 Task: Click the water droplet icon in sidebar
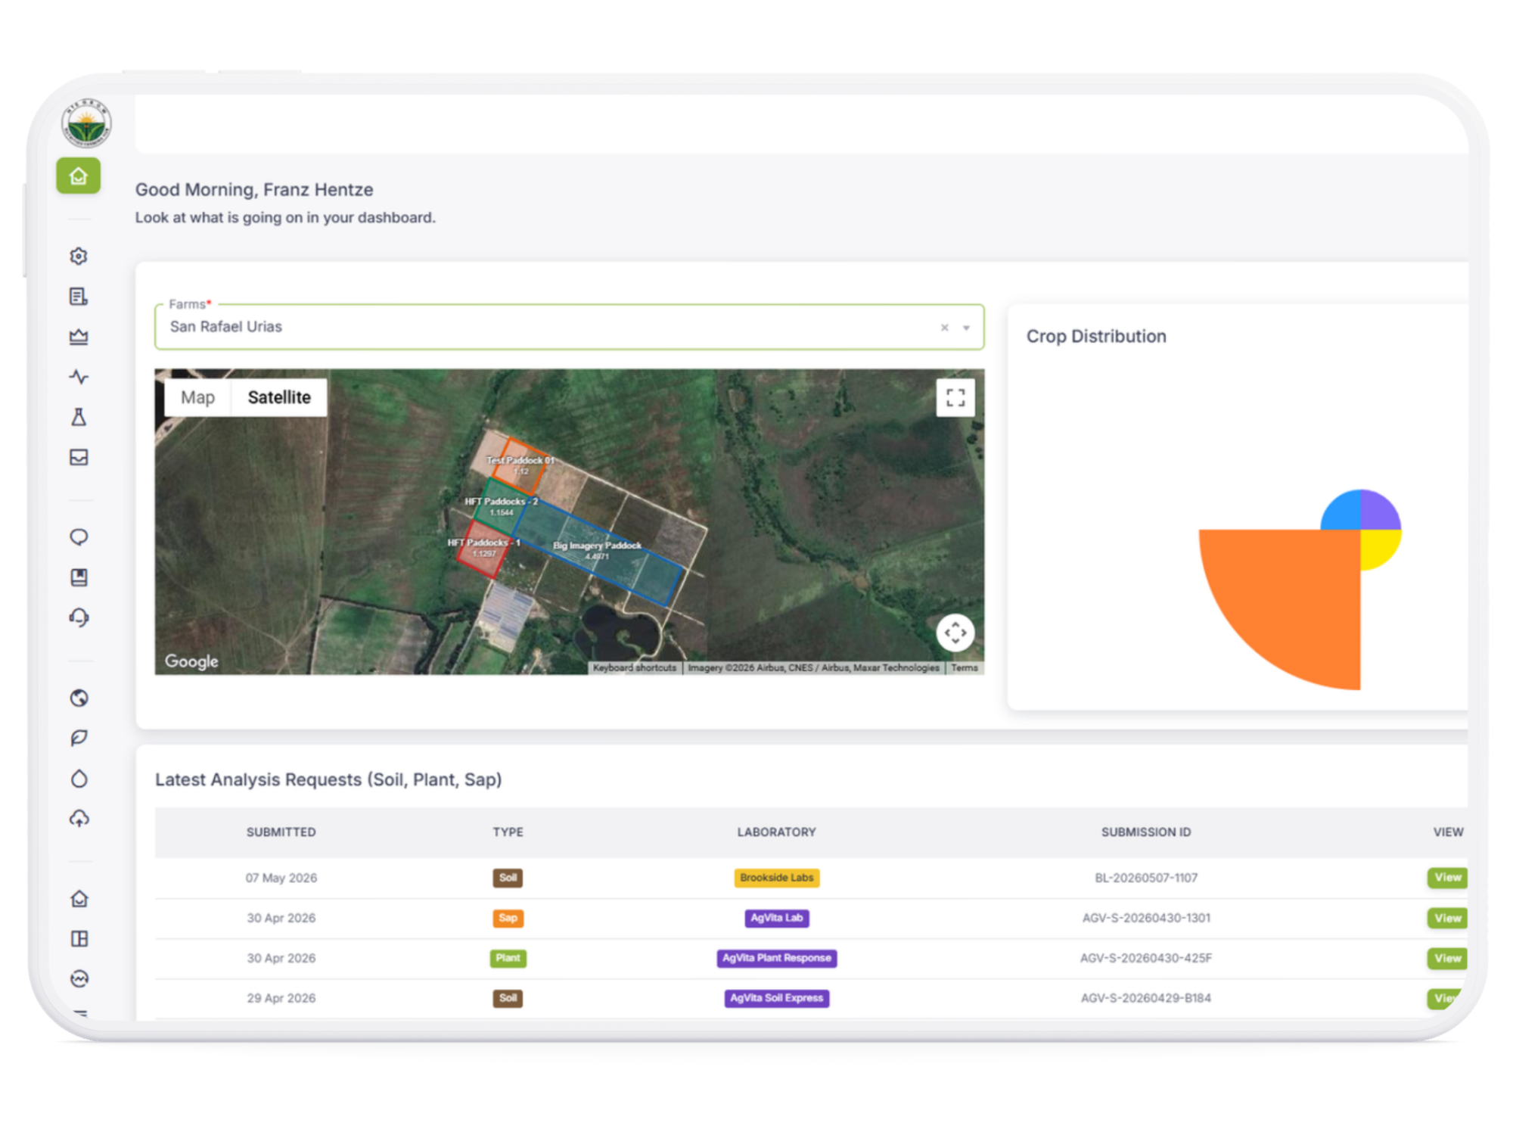coord(79,779)
